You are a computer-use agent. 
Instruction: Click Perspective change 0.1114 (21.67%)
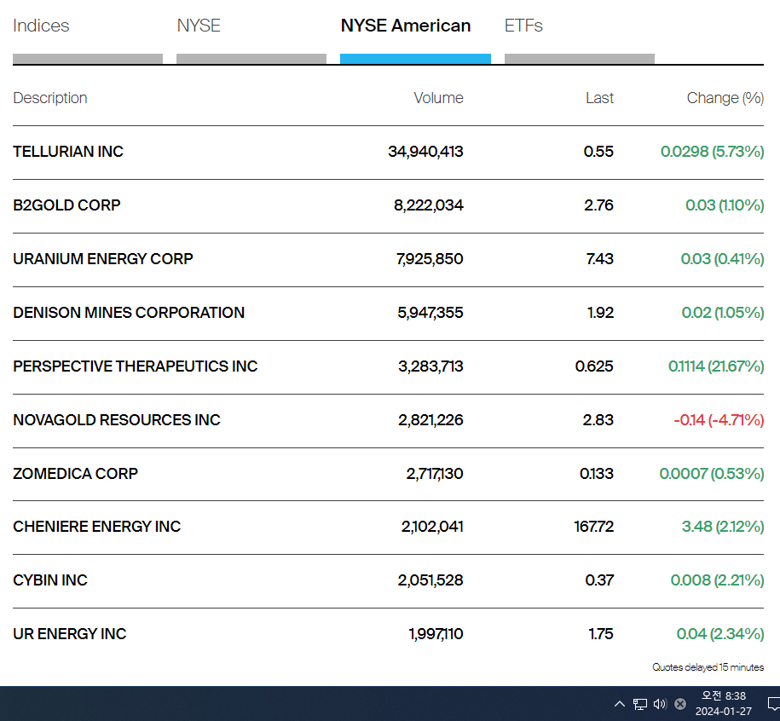click(716, 366)
